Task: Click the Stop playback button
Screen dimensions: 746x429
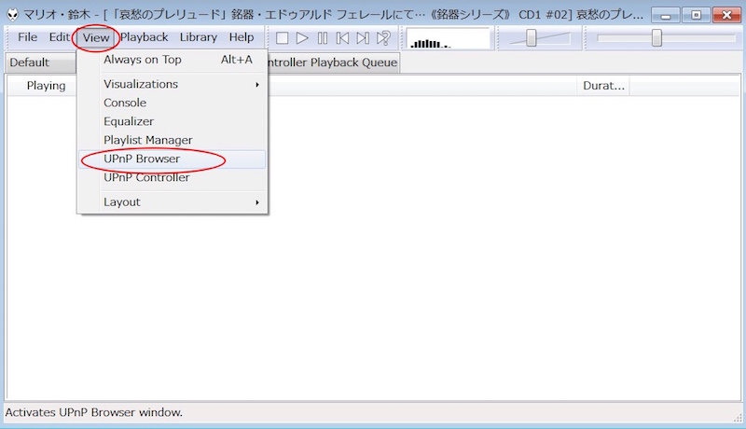Action: click(283, 38)
